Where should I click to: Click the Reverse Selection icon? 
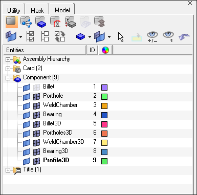(60, 36)
